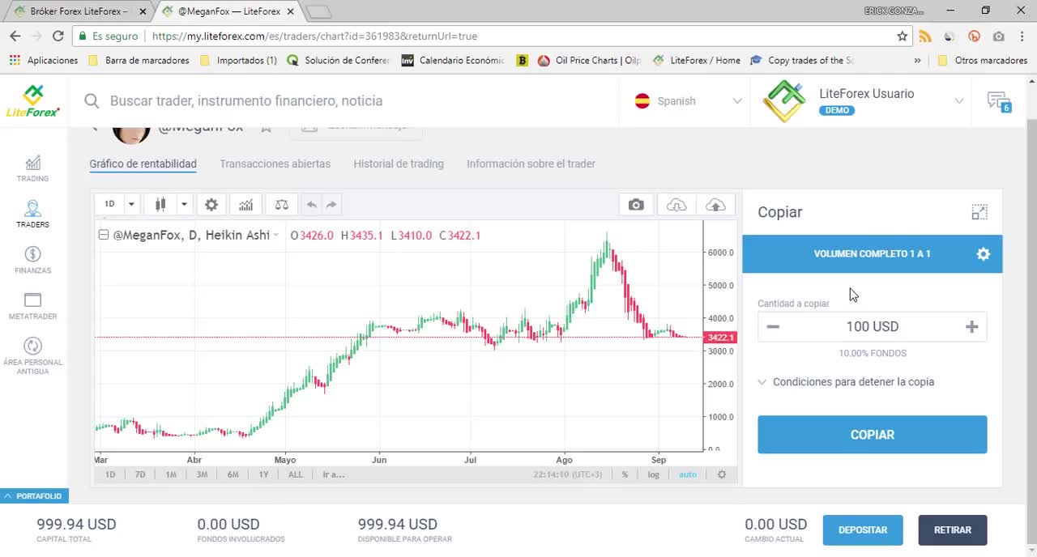Screen dimensions: 1037x557
Task: Set chart range to 7D
Action: (140, 474)
